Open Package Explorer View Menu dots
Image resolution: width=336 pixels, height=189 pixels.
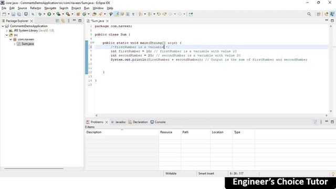pos(69,21)
